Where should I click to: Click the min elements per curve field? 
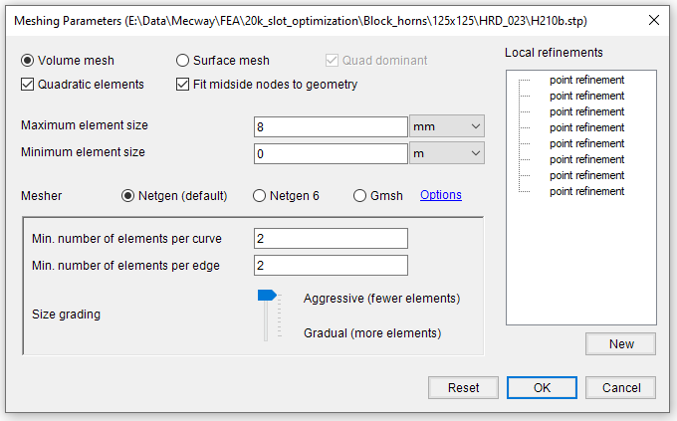331,238
